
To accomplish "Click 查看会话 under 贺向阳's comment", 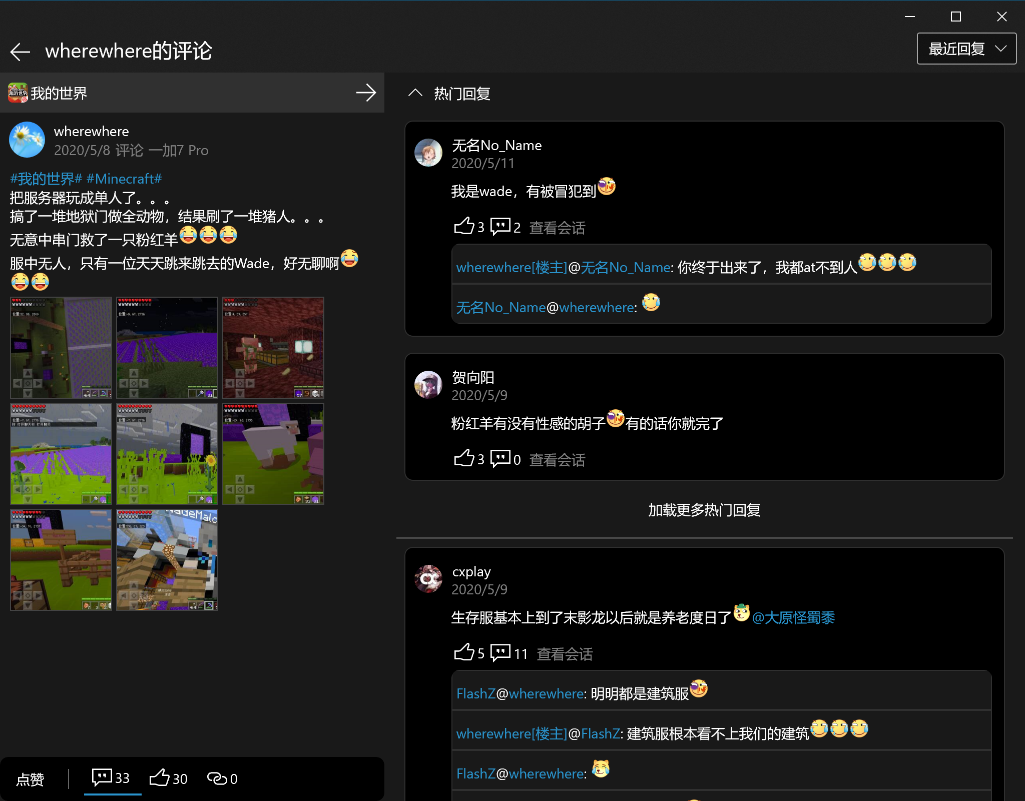I will tap(557, 460).
